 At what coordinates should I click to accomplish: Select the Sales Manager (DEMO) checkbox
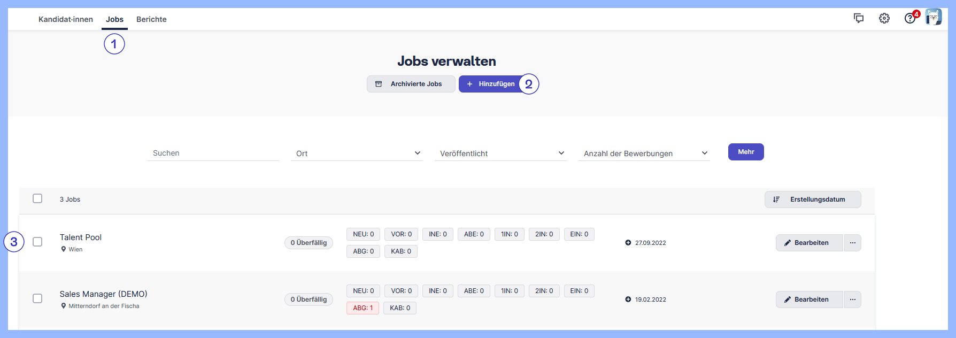37,298
